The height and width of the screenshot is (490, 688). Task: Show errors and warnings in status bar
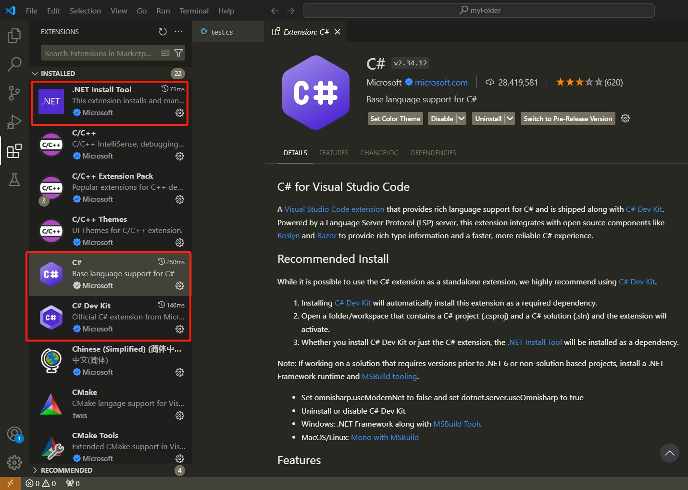click(41, 483)
